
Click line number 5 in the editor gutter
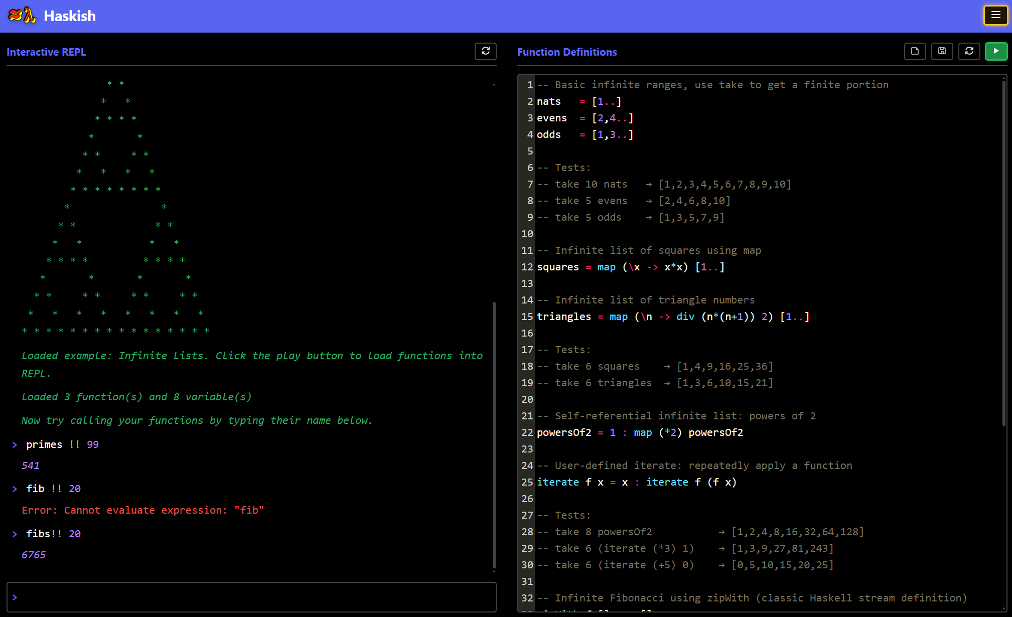coord(530,151)
